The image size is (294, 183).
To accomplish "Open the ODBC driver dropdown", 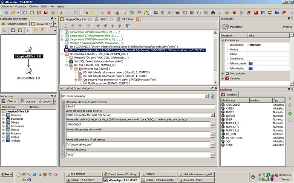I will (x=213, y=115).
